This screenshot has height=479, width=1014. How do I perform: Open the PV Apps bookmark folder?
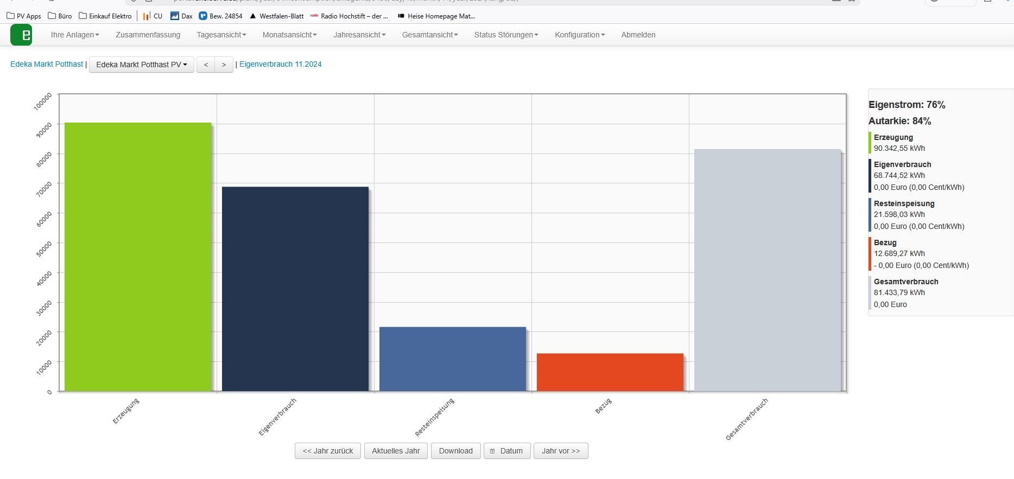tap(24, 16)
